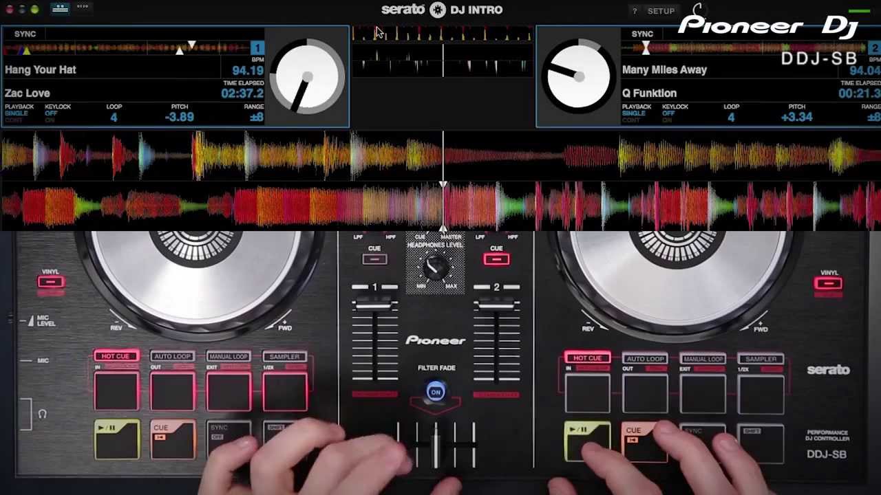Jump within deck 1 track overview waveform
The image size is (881, 495).
[127, 48]
